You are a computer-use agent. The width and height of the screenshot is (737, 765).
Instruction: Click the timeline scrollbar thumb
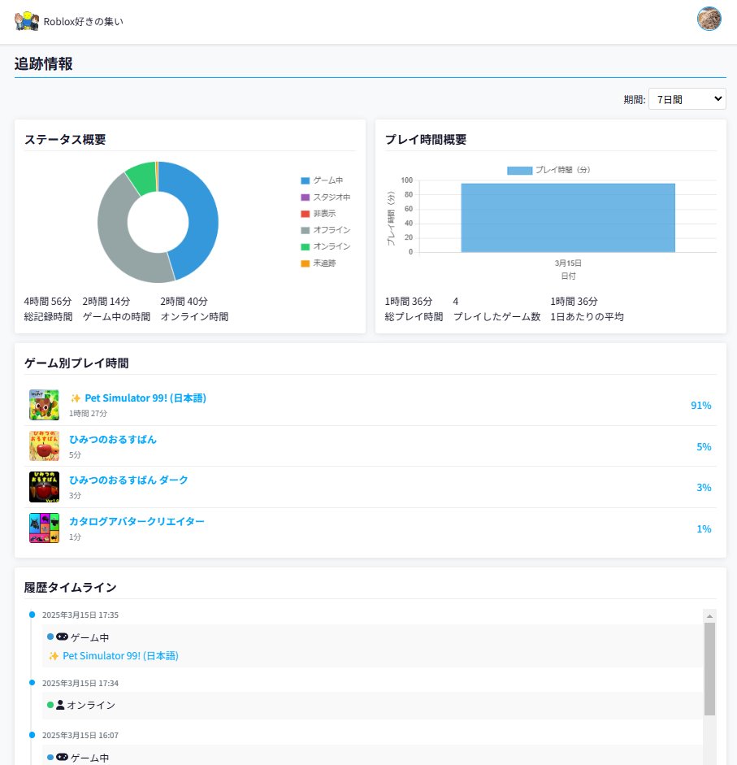(x=709, y=669)
